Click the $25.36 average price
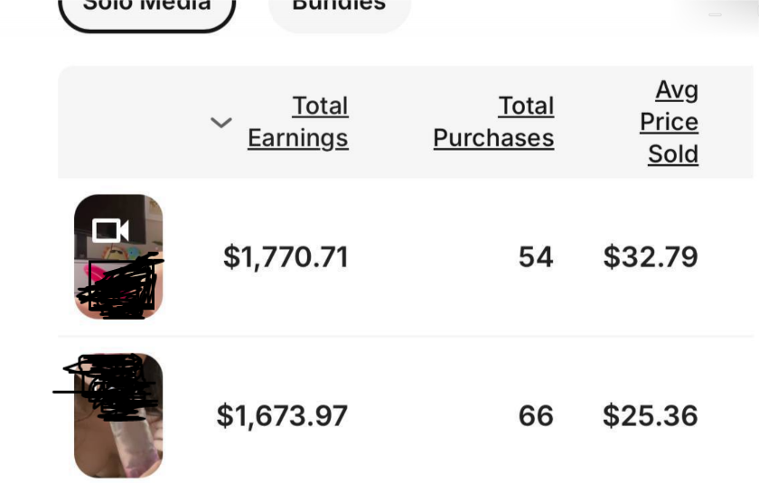Screen dimensions: 759x483 651,416
